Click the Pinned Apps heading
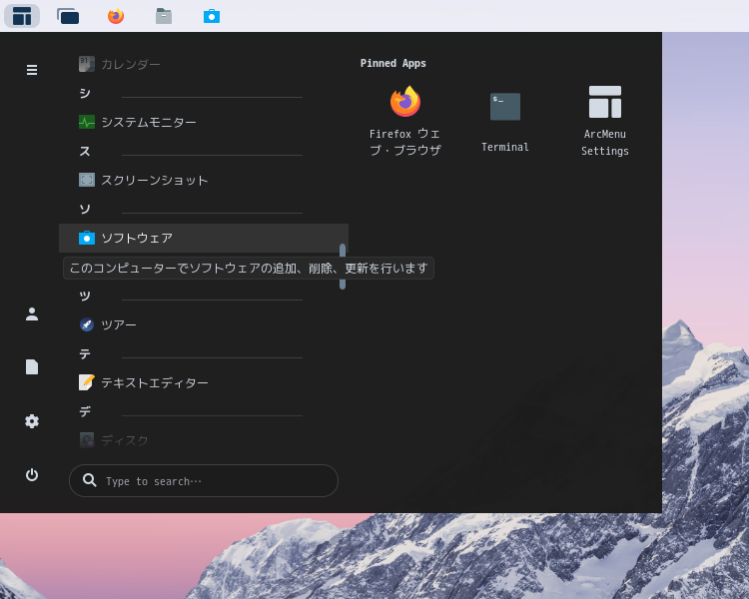The image size is (749, 599). point(393,63)
